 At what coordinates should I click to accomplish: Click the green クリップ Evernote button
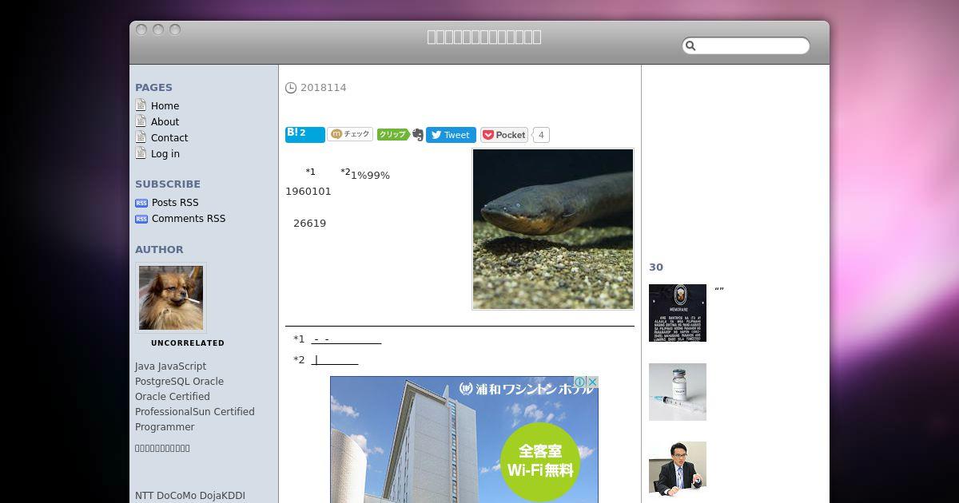pyautogui.click(x=400, y=135)
